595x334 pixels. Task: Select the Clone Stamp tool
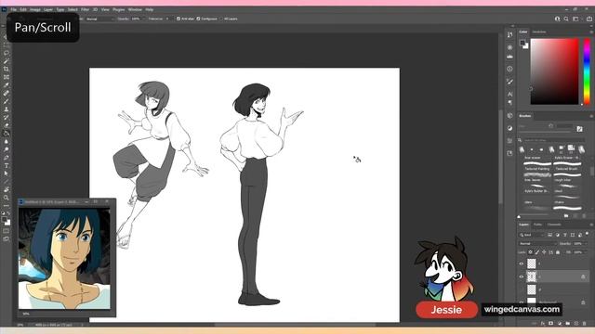tap(7, 109)
